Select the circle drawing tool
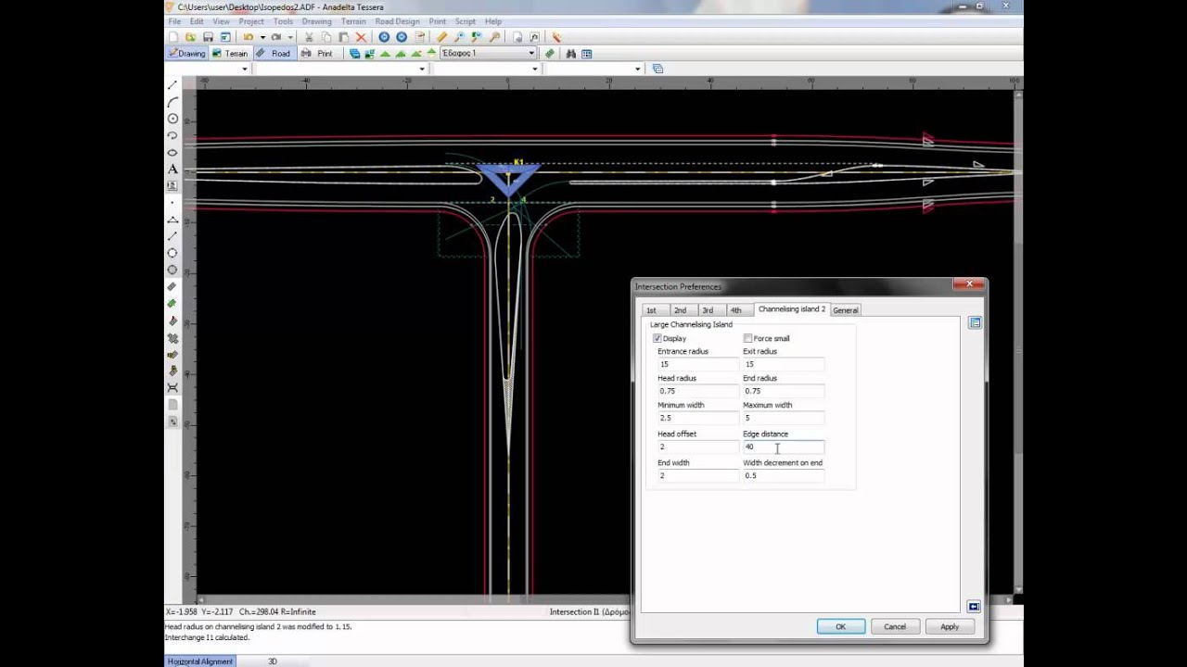Image resolution: width=1187 pixels, height=667 pixels. (x=172, y=119)
